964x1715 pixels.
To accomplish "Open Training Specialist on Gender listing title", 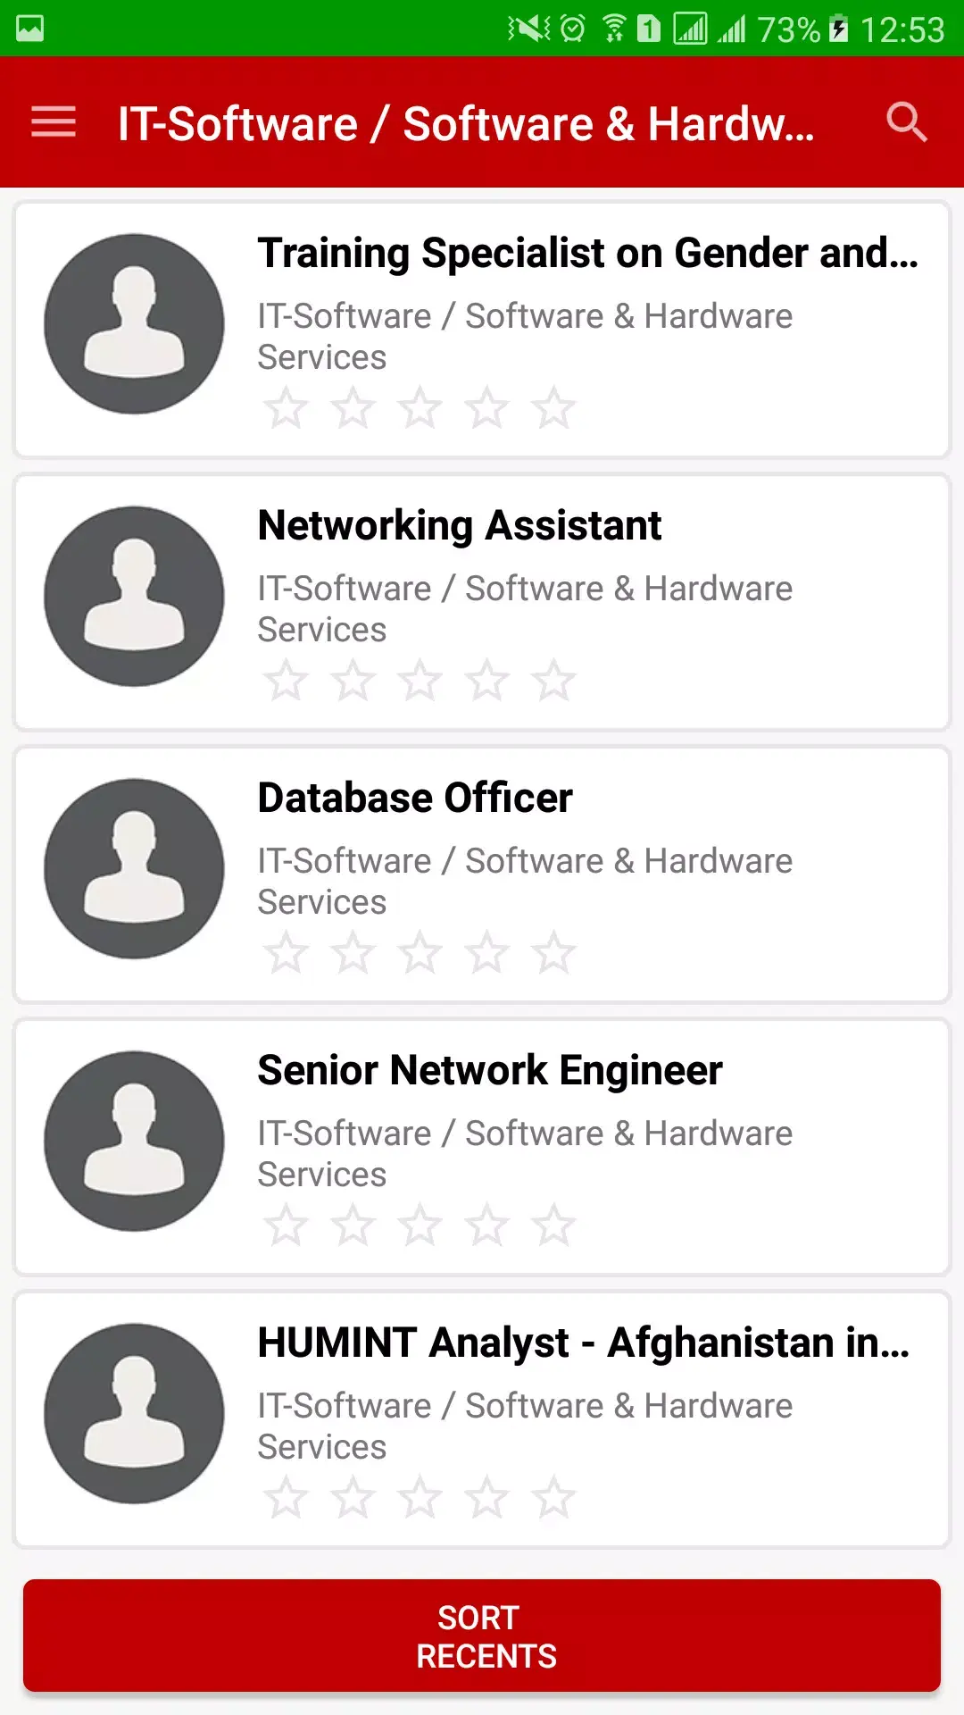I will 587,253.
